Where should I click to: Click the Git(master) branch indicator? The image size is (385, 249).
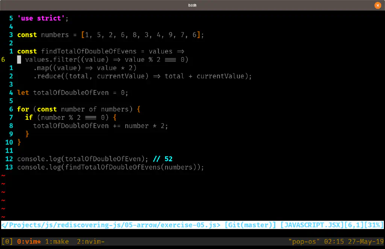(250, 225)
